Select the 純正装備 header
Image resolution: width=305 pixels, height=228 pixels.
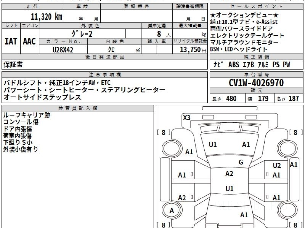257,57
